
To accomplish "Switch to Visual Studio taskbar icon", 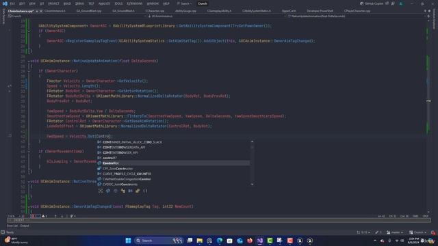I will pos(260,241).
